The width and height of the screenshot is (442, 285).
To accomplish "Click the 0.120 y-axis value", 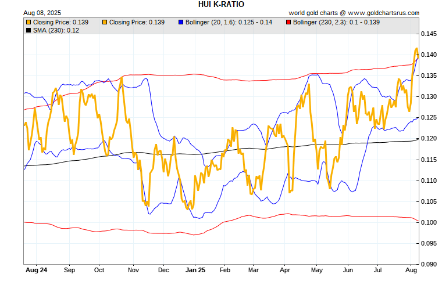I will 430,139.
